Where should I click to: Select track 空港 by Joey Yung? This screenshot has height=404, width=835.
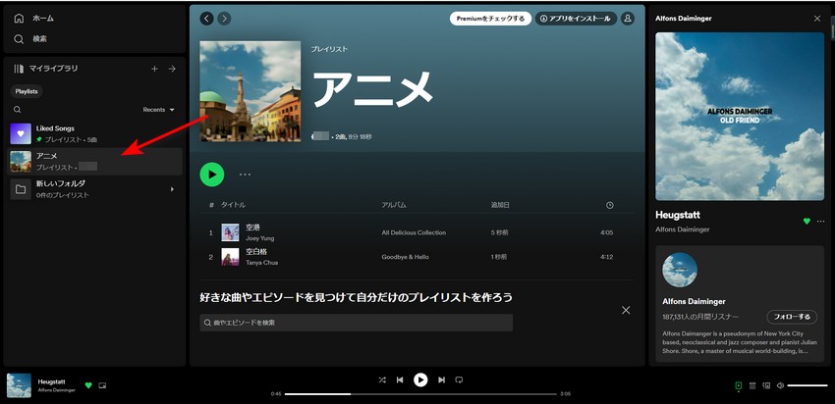(x=417, y=232)
